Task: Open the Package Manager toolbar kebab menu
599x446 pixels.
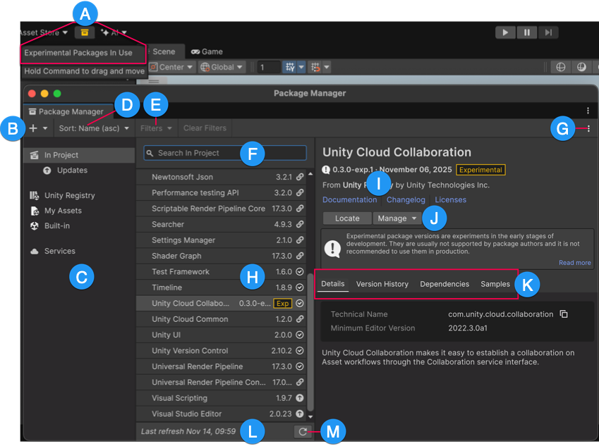Action: [588, 128]
